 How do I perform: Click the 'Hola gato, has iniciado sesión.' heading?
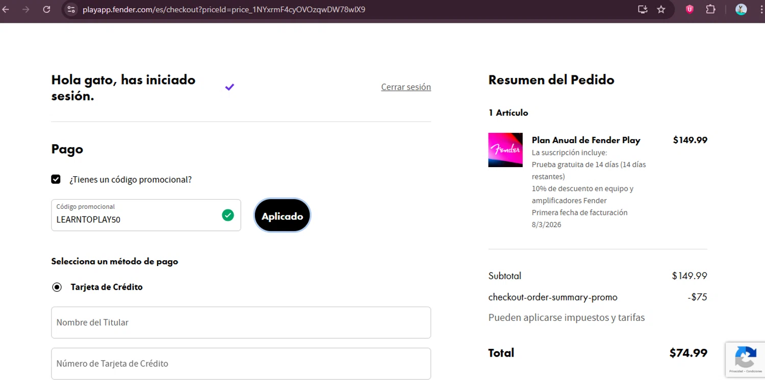coord(123,88)
